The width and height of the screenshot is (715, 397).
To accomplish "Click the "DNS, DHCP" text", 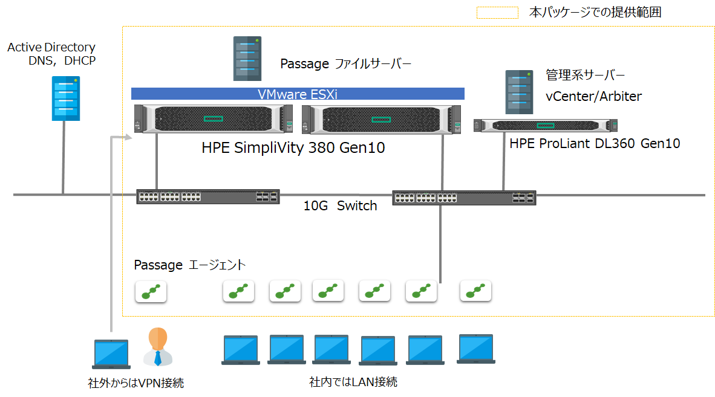I will click(62, 60).
